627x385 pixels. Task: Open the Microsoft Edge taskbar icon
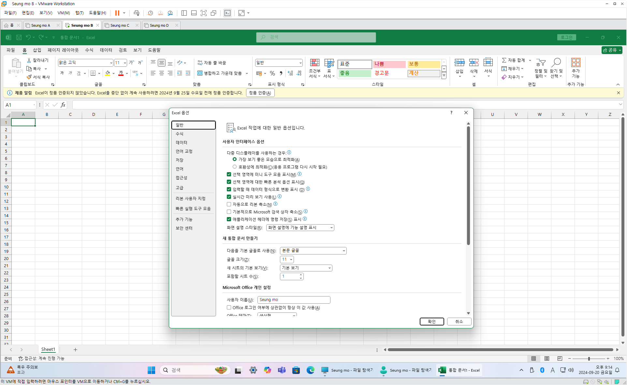(310, 370)
